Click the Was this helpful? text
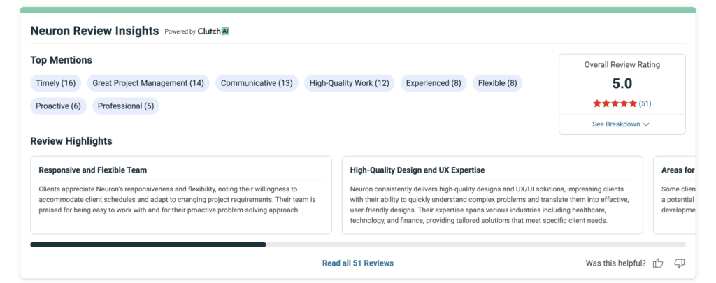 pyautogui.click(x=615, y=263)
